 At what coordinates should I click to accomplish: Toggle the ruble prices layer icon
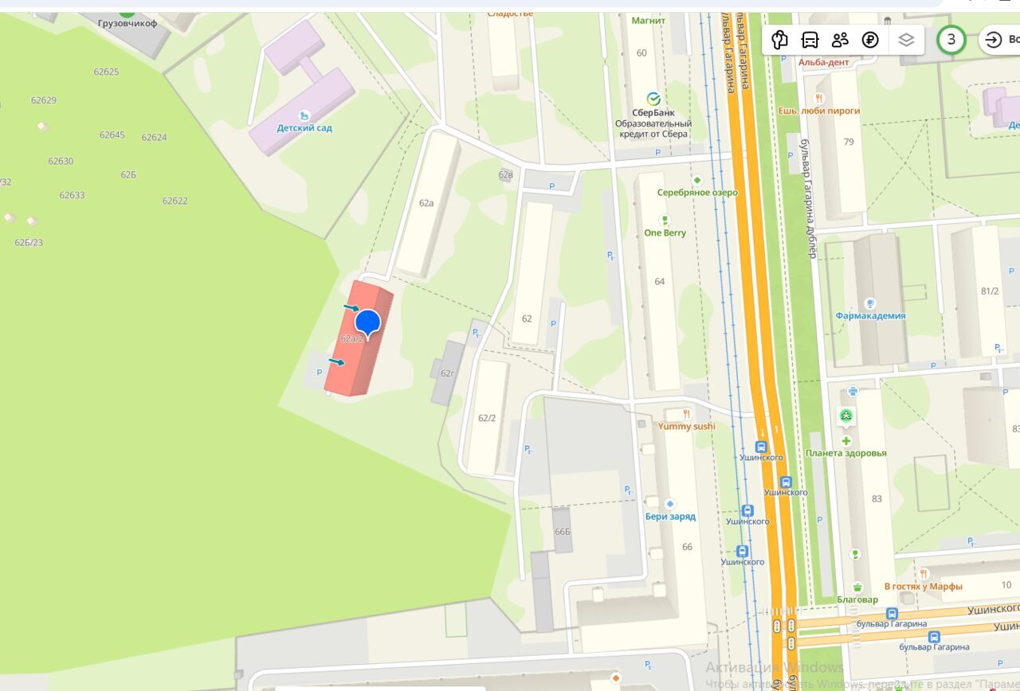click(x=870, y=40)
